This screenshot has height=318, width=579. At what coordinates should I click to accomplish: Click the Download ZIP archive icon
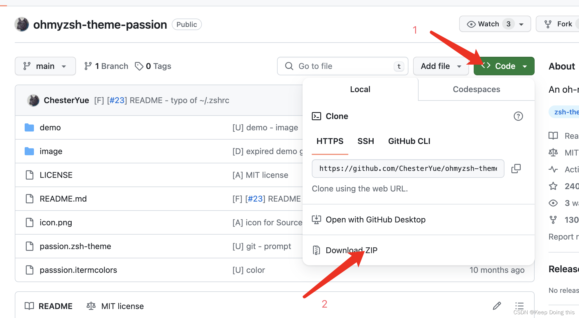(316, 250)
